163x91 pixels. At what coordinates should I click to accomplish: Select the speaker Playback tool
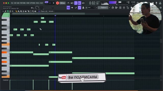(x=35, y=11)
